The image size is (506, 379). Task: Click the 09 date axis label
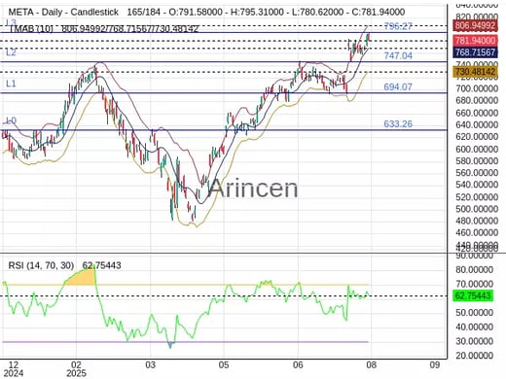point(435,365)
